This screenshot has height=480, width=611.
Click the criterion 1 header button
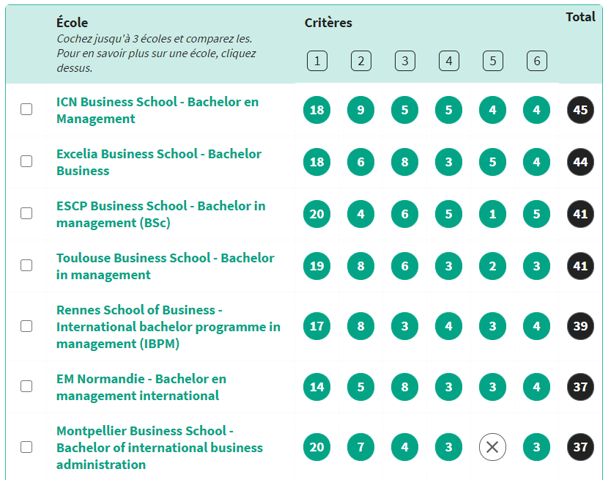316,61
